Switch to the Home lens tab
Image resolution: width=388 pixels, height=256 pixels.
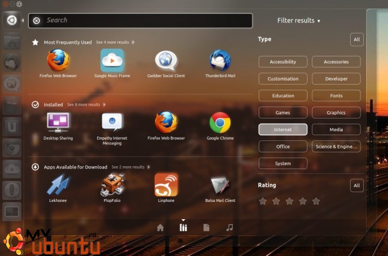[160, 227]
